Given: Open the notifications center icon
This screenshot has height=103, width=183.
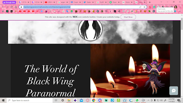Looking at the screenshot, I should pos(179,100).
